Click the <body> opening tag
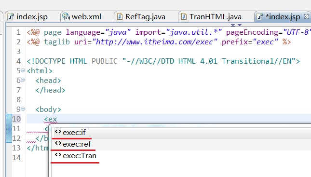The height and width of the screenshot is (177, 311). 48,109
